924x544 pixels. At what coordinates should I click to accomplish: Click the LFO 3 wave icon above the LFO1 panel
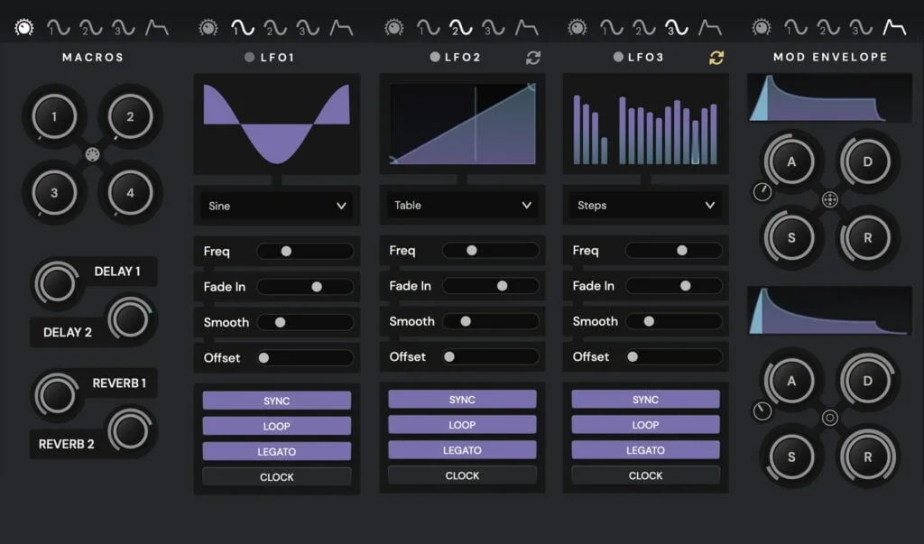pos(308,28)
